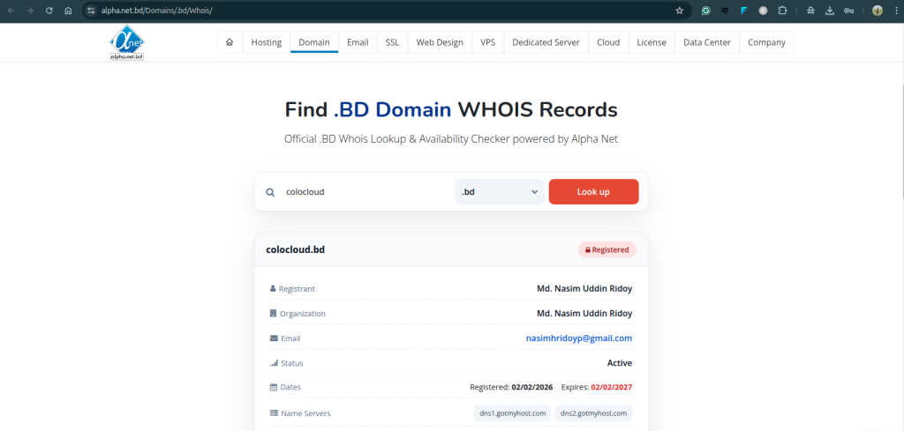
Task: Click the Name Servers row label
Action: click(x=300, y=413)
